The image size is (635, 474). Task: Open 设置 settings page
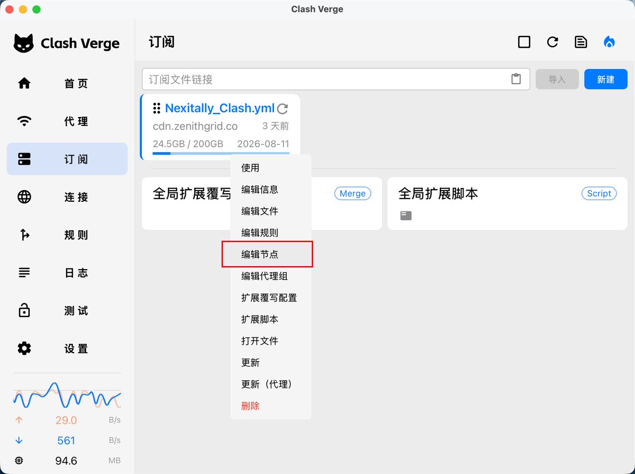[x=67, y=348]
